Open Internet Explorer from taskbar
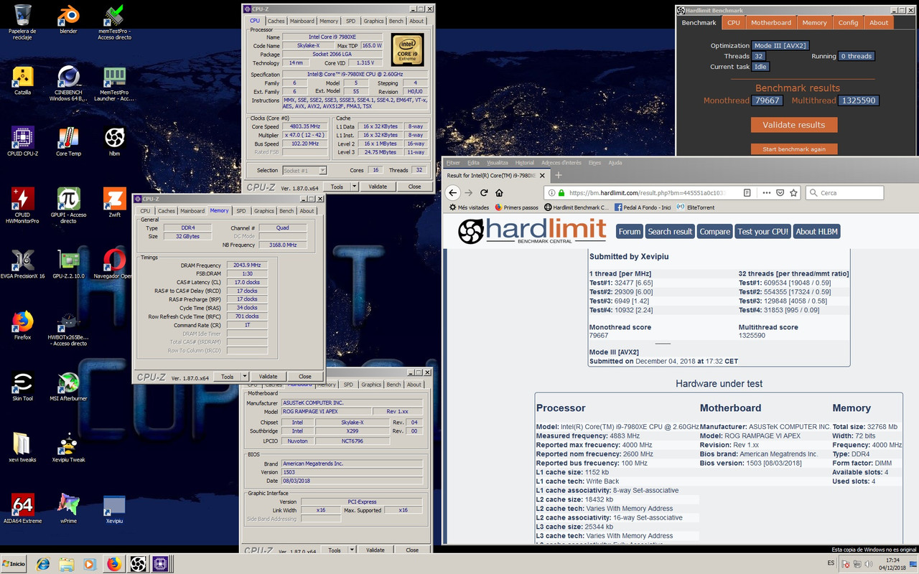 pyautogui.click(x=43, y=564)
